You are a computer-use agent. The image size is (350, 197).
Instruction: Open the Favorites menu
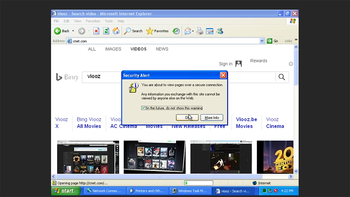pos(93,21)
